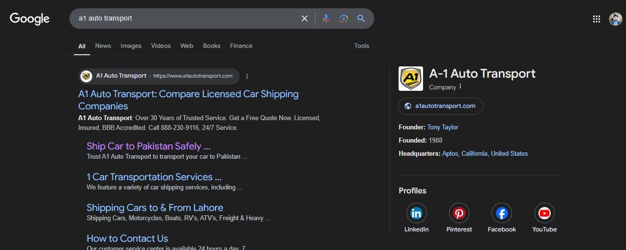Expand the Tools search filter options

pyautogui.click(x=361, y=46)
